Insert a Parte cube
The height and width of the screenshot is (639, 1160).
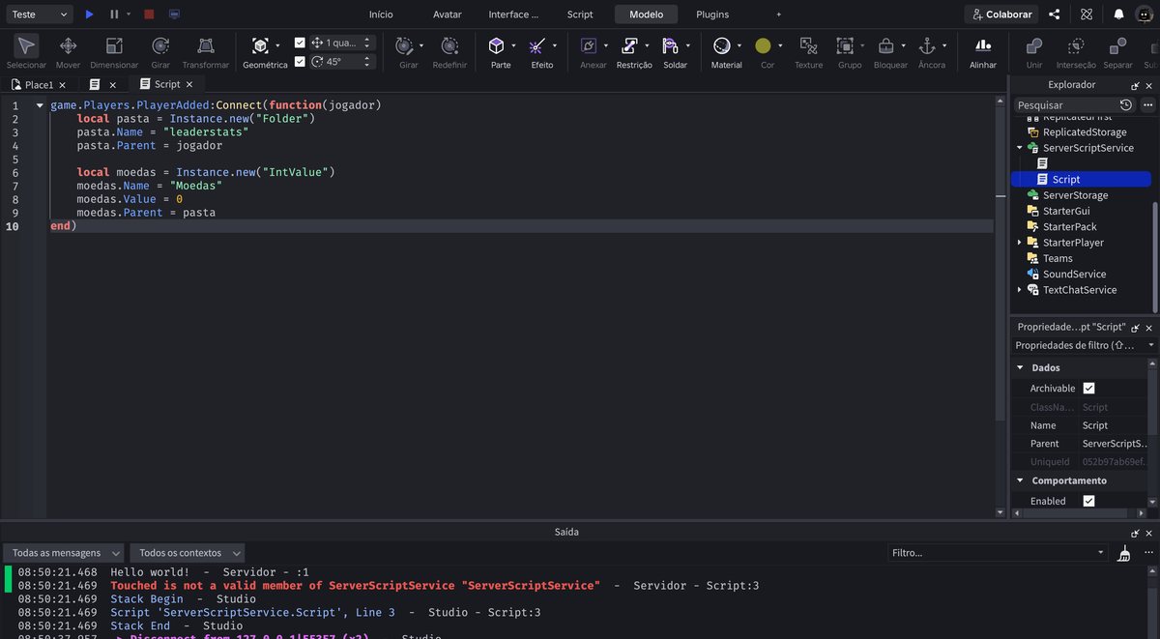497,45
